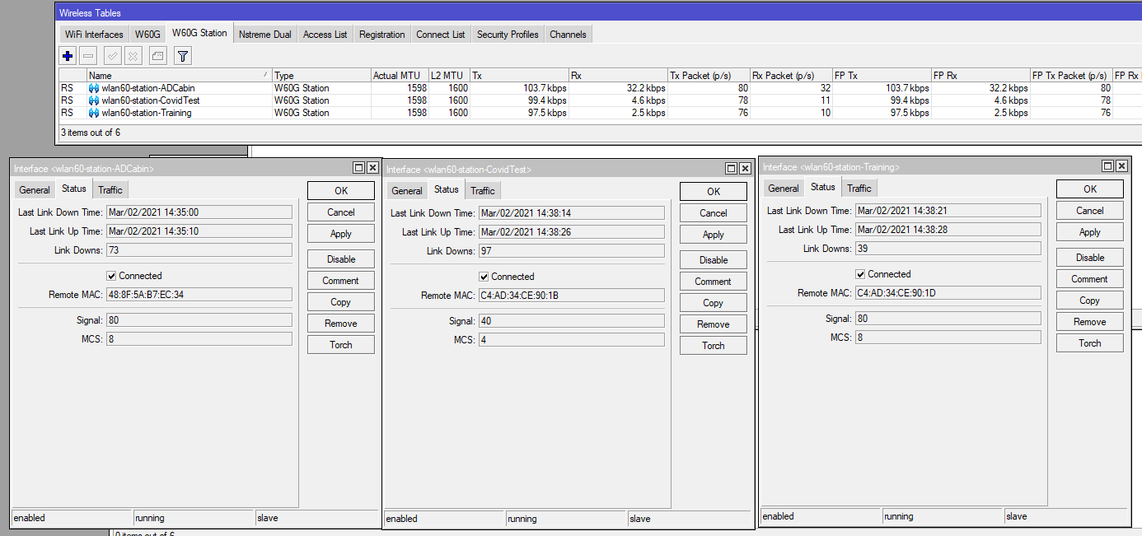The width and height of the screenshot is (1142, 536).
Task: Open Traffic tab in ADCabin window
Action: (x=110, y=189)
